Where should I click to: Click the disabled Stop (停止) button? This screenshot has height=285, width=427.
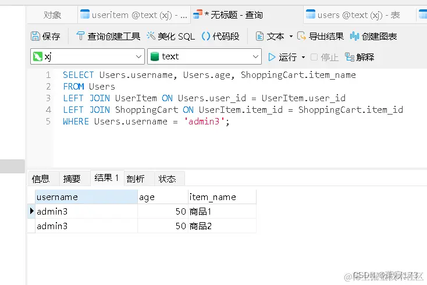point(325,57)
